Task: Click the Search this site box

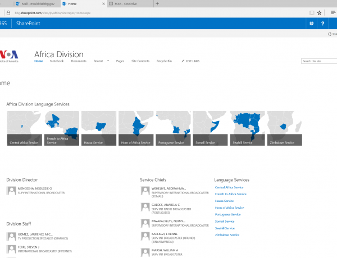Action: (319, 61)
